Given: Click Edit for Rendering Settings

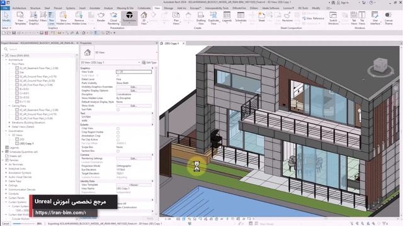Looking at the screenshot, I should (133, 158).
